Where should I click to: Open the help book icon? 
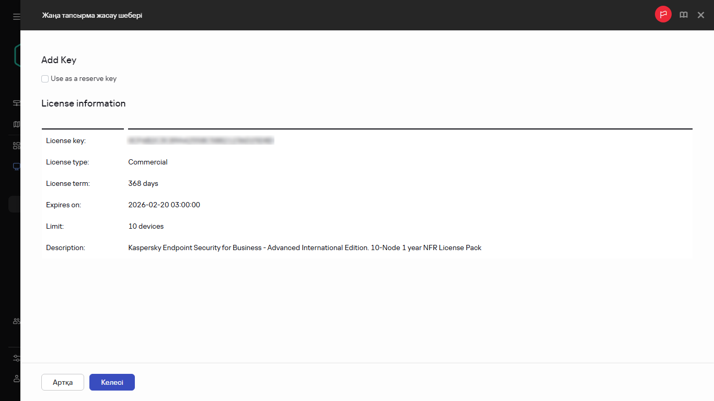tap(684, 15)
